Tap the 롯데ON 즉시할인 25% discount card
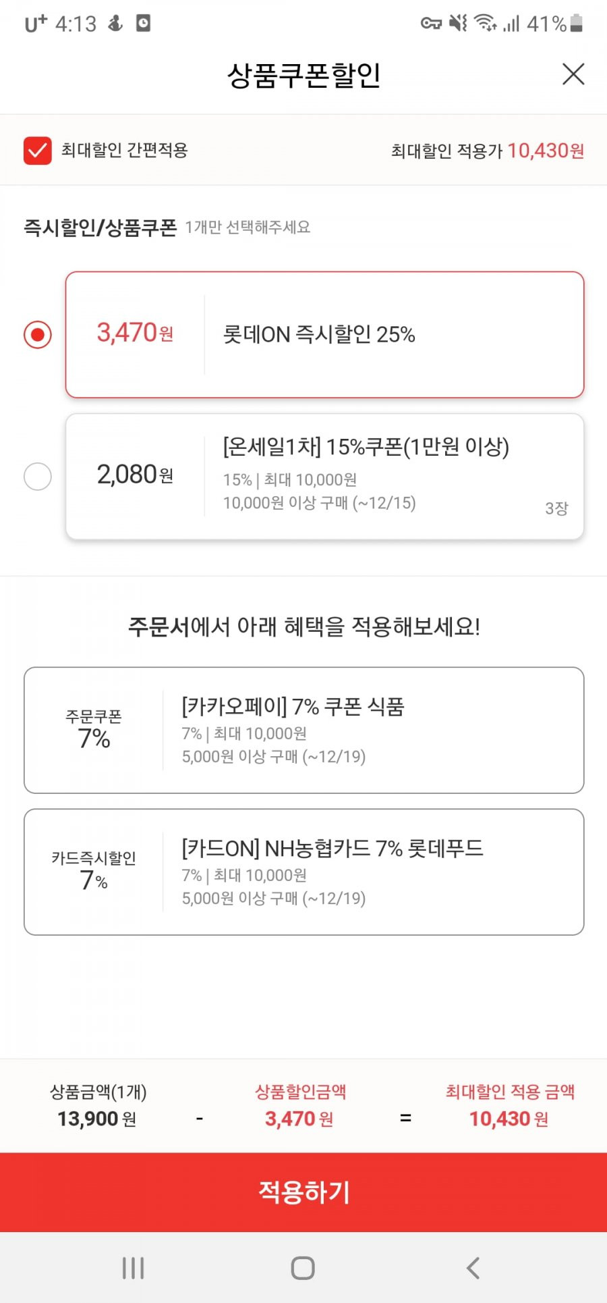The width and height of the screenshot is (607, 1303). coord(324,335)
